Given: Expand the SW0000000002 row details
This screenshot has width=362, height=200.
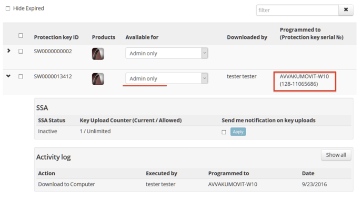Looking at the screenshot, I should click(9, 51).
